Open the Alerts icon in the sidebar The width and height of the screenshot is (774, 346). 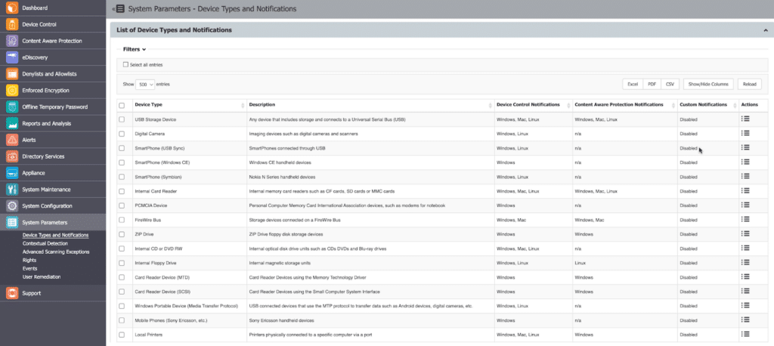[12, 140]
